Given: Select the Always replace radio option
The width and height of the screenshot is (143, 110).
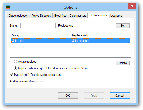Looking at the screenshot, I should coord(15,62).
